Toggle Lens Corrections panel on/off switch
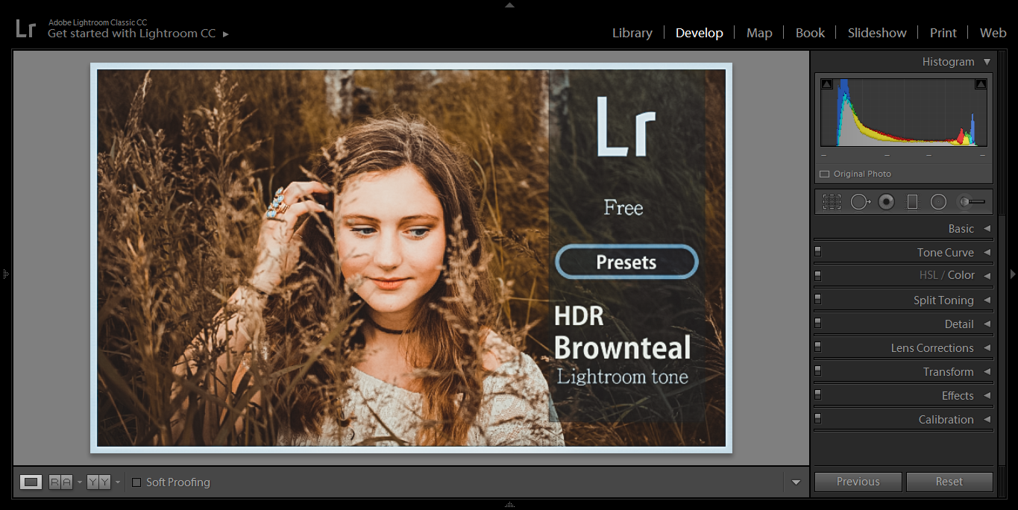The width and height of the screenshot is (1018, 510). (x=818, y=347)
